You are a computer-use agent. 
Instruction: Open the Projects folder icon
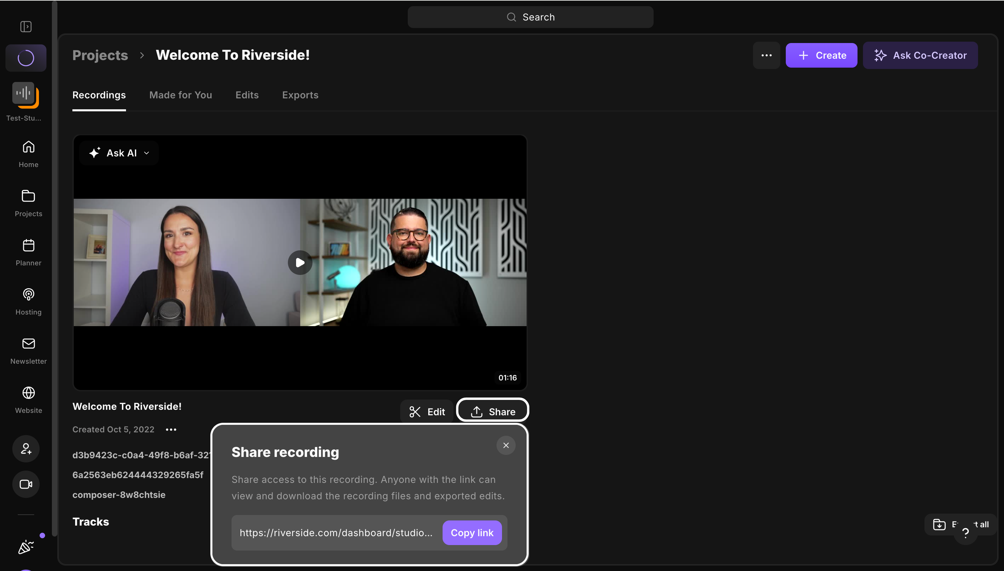[x=28, y=196]
